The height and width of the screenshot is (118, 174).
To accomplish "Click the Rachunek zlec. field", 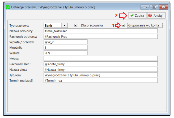I will click(x=100, y=64).
